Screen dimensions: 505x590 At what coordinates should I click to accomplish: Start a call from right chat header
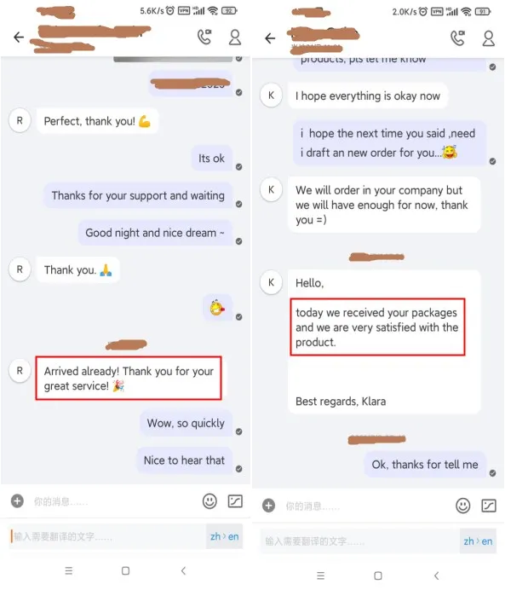pyautogui.click(x=457, y=38)
